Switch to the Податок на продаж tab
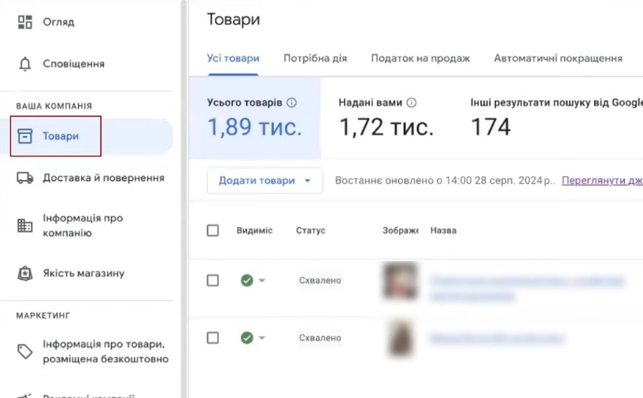 coord(420,58)
